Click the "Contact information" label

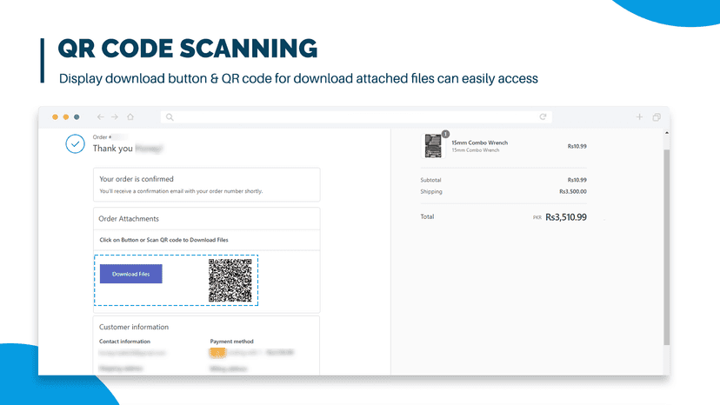click(x=125, y=342)
